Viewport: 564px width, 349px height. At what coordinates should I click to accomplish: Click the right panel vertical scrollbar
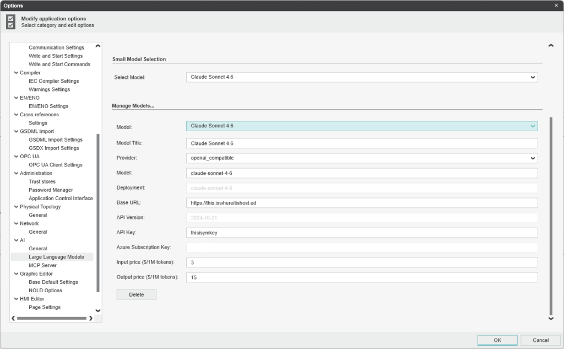551,216
